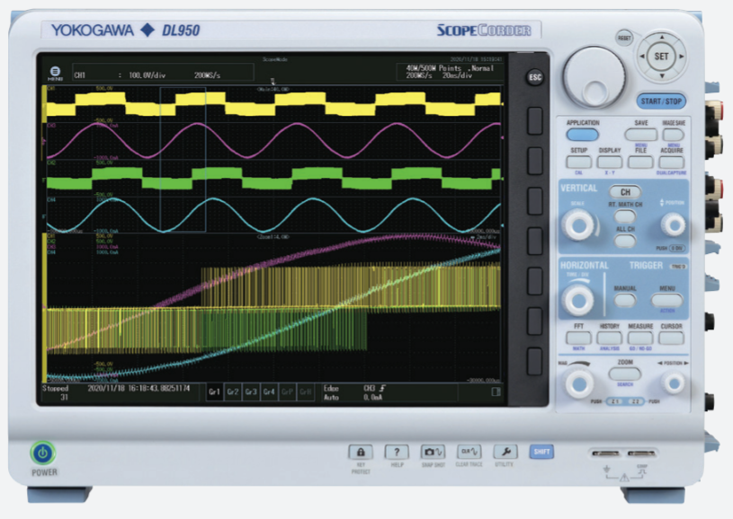
Task: Select the Gr2 group tab
Action: click(233, 392)
